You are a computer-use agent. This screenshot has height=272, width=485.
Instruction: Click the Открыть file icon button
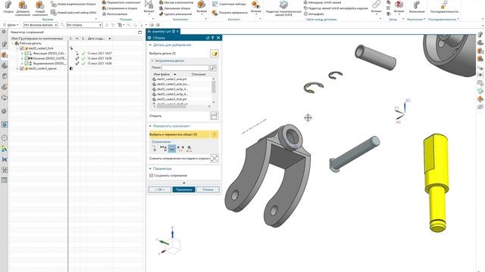pos(214,116)
